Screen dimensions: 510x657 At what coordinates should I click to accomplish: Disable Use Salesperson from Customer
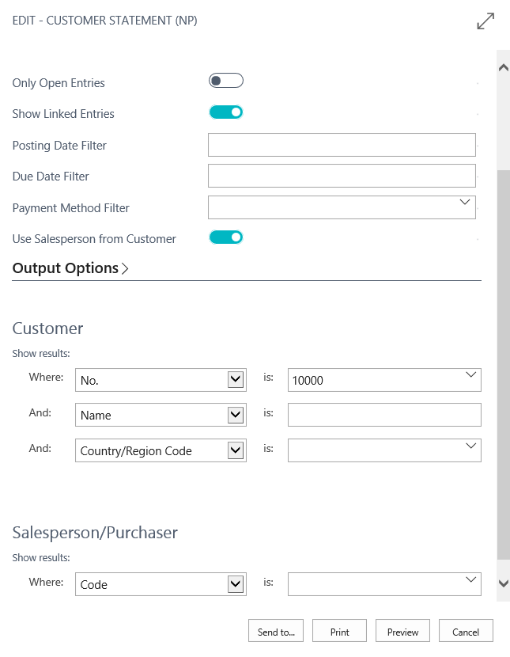click(x=225, y=237)
